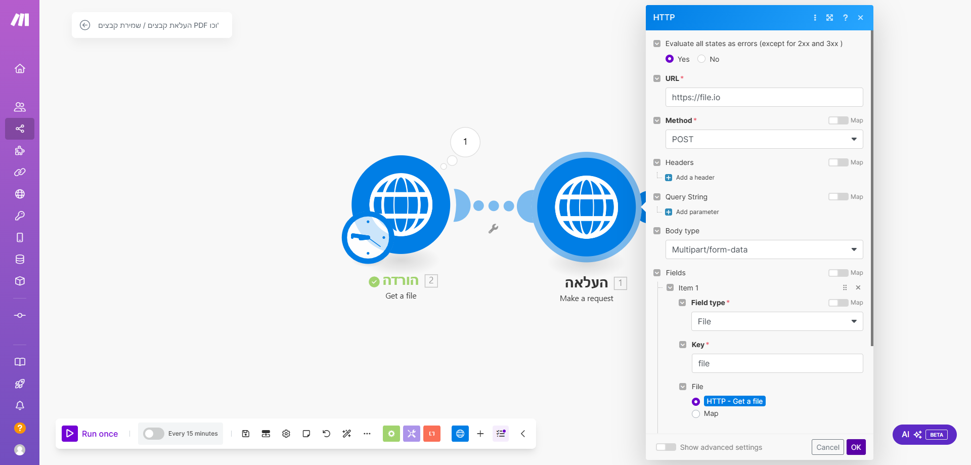Click the auto-align magic wand icon

[x=347, y=434]
